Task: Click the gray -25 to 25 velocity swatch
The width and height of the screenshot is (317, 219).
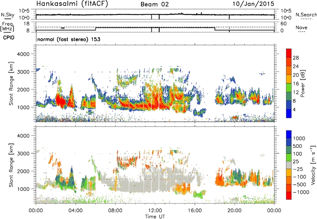Action: [289, 165]
